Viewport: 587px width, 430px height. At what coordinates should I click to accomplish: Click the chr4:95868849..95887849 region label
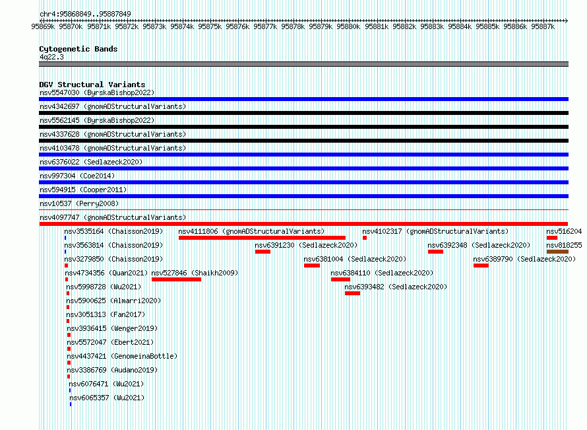point(85,14)
